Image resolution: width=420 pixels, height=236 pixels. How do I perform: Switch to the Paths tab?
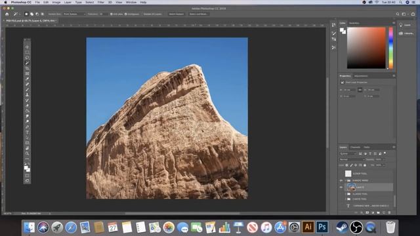click(367, 147)
